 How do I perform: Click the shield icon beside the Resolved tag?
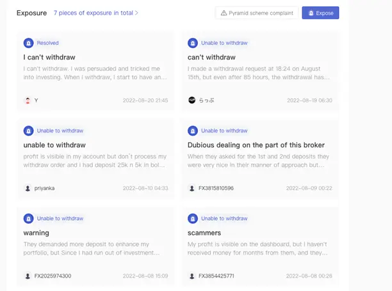tap(28, 43)
